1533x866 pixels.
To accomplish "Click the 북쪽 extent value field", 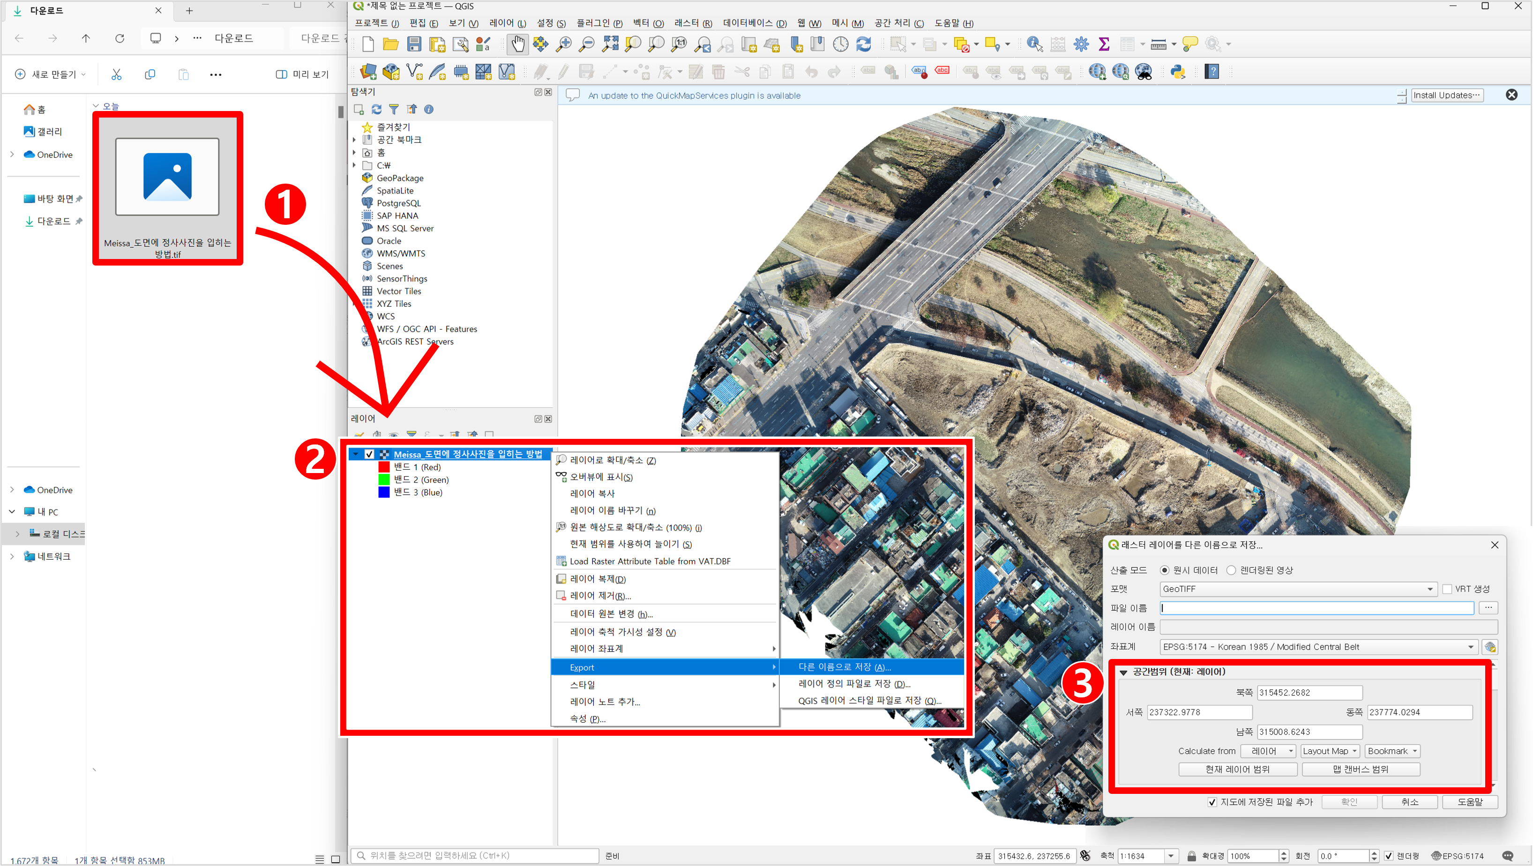I will 1309,693.
